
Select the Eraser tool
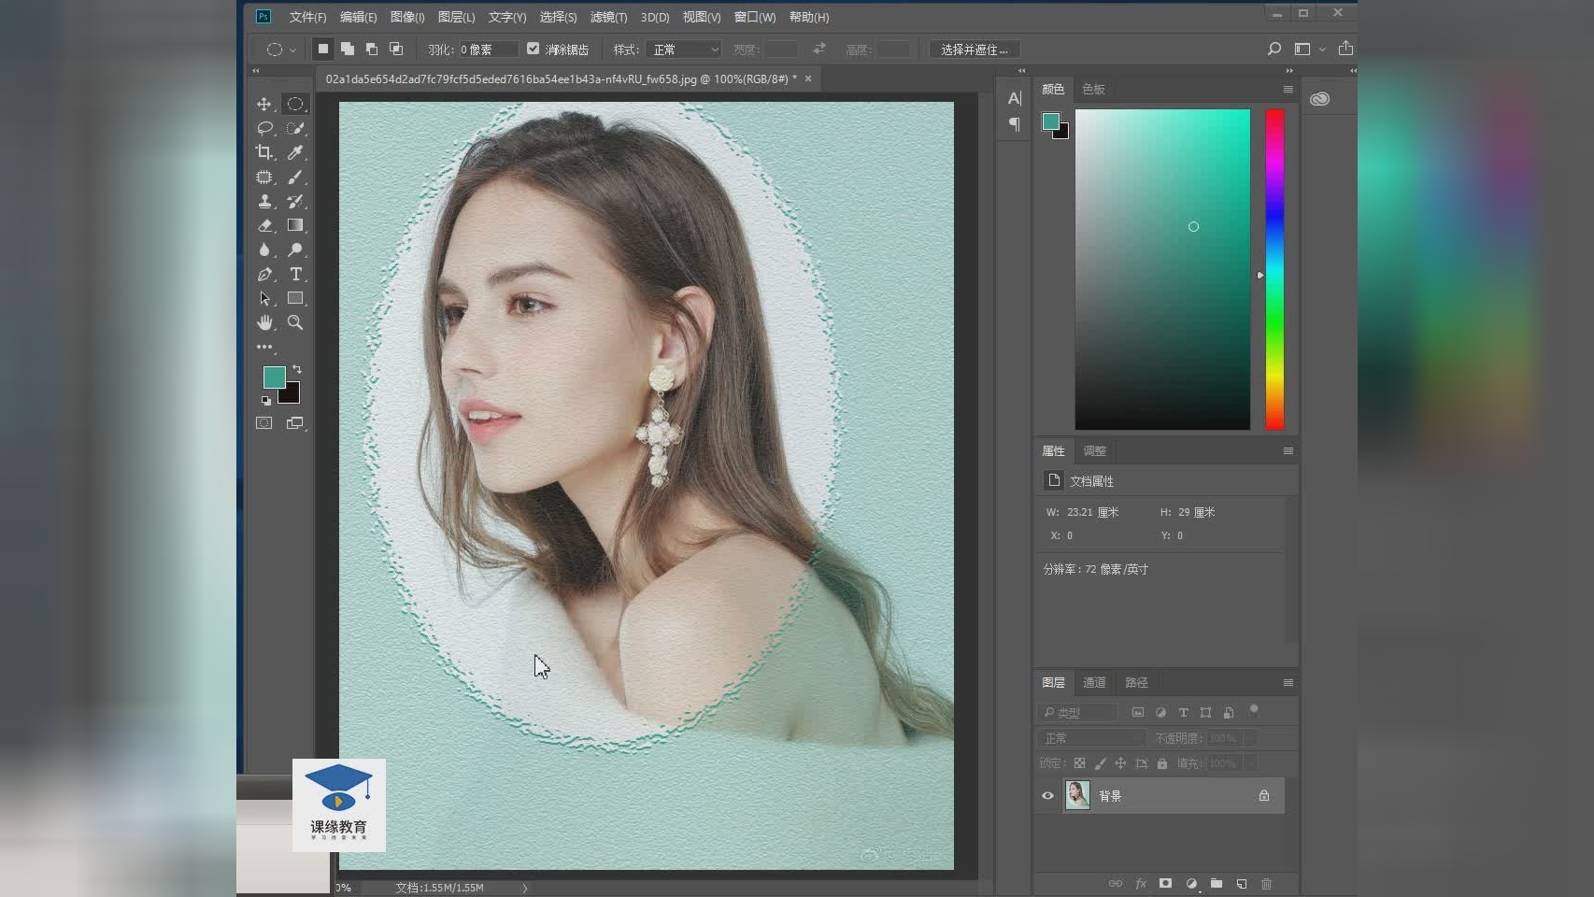coord(264,225)
